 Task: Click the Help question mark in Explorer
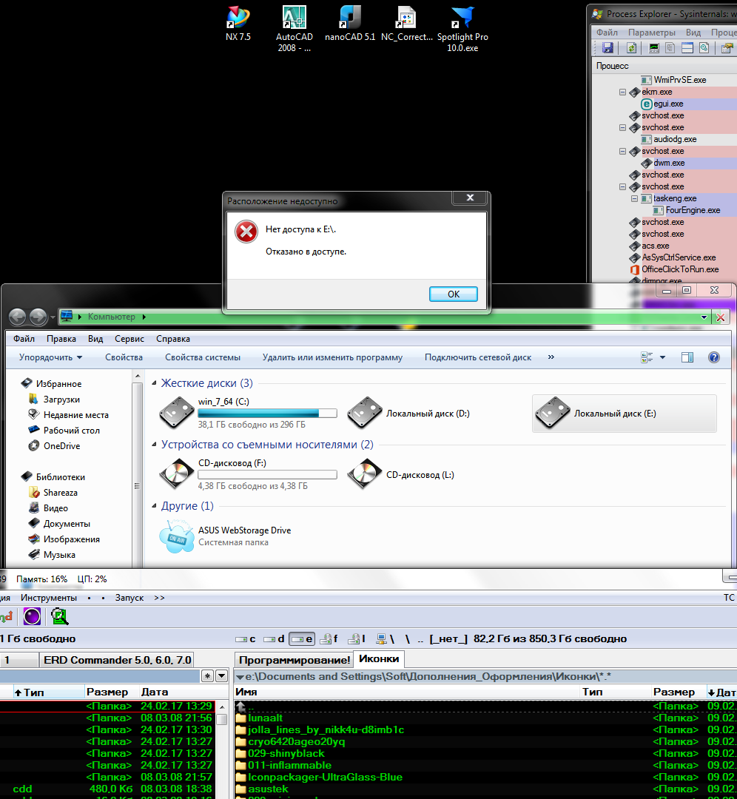pyautogui.click(x=714, y=357)
